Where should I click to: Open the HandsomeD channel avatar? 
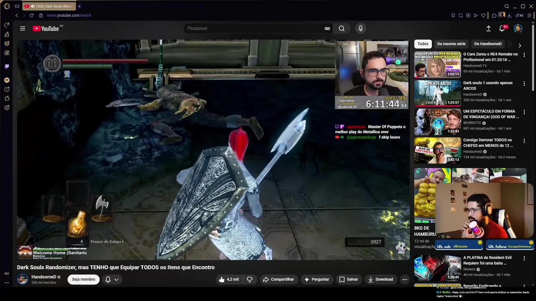click(x=23, y=279)
